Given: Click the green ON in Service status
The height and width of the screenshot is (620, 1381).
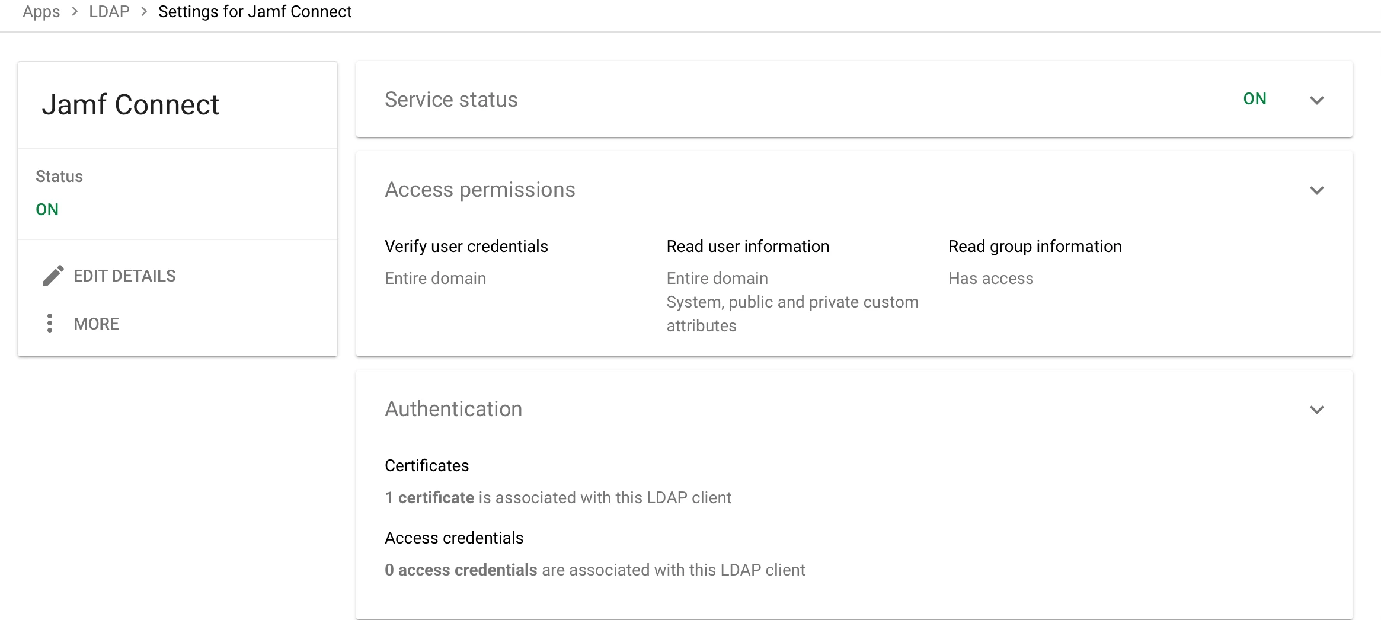Looking at the screenshot, I should 1254,98.
